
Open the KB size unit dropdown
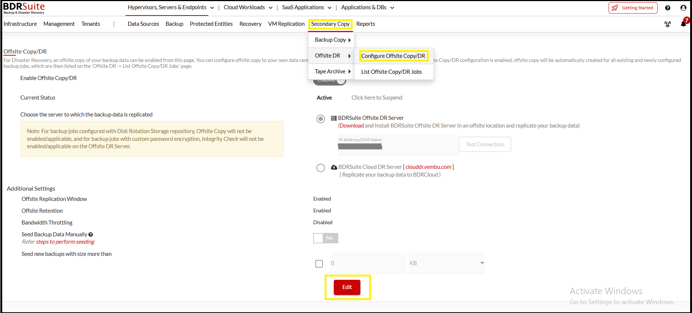coord(447,263)
